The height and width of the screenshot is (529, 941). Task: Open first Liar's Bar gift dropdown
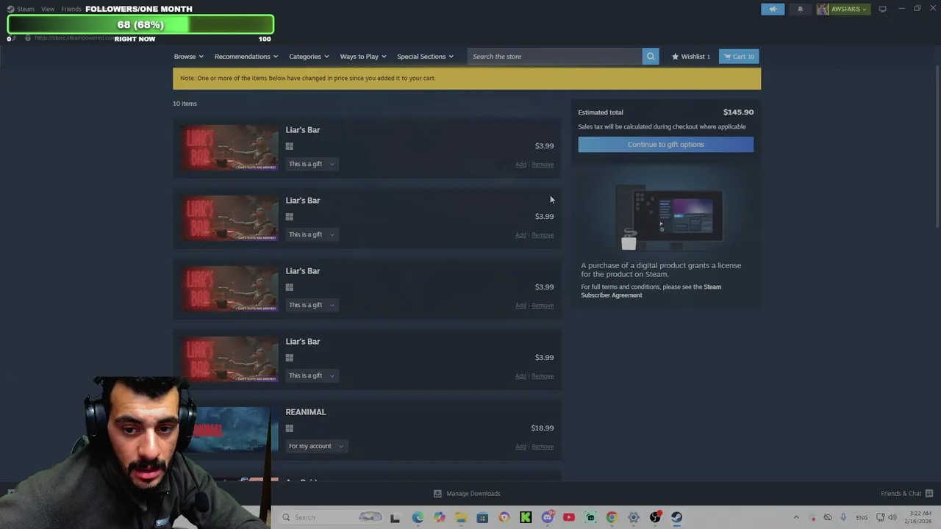tap(312, 164)
